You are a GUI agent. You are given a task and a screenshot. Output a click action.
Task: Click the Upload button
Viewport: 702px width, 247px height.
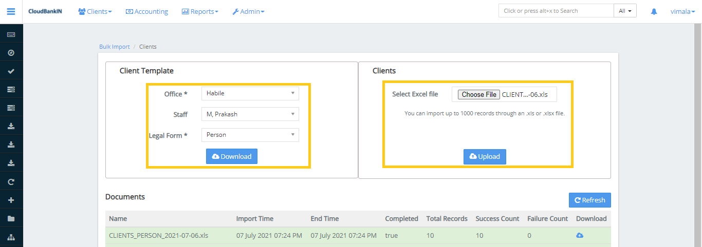click(x=485, y=157)
